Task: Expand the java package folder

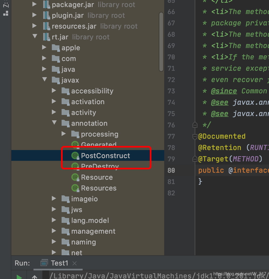Action: [44, 69]
